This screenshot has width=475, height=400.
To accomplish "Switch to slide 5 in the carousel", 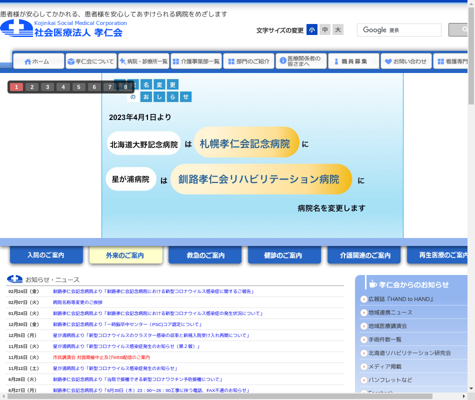I will point(79,87).
